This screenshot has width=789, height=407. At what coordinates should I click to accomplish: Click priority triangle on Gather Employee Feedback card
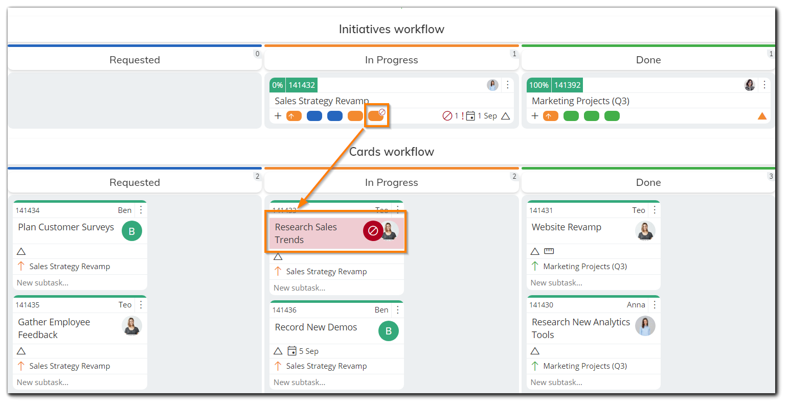point(21,351)
